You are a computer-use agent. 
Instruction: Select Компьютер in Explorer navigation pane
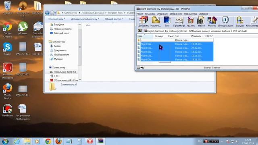[57, 68]
